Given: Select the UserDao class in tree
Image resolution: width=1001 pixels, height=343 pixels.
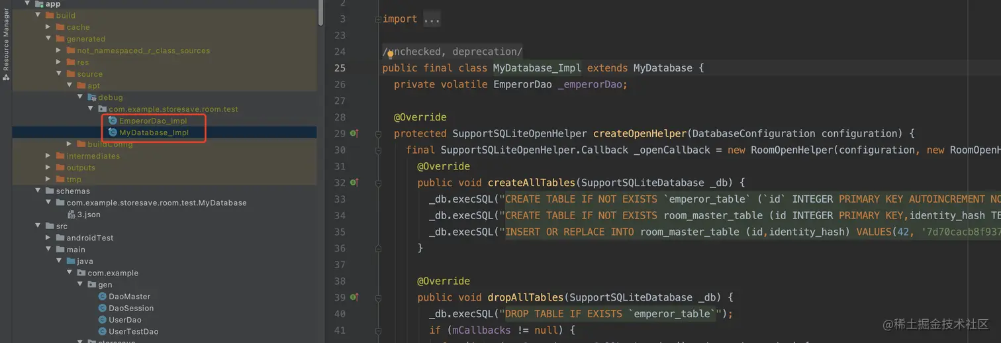Looking at the screenshot, I should click(x=125, y=320).
